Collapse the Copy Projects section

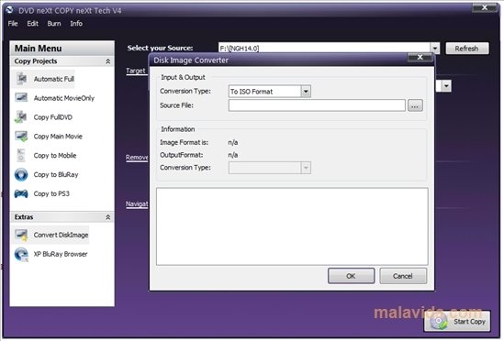[x=108, y=61]
